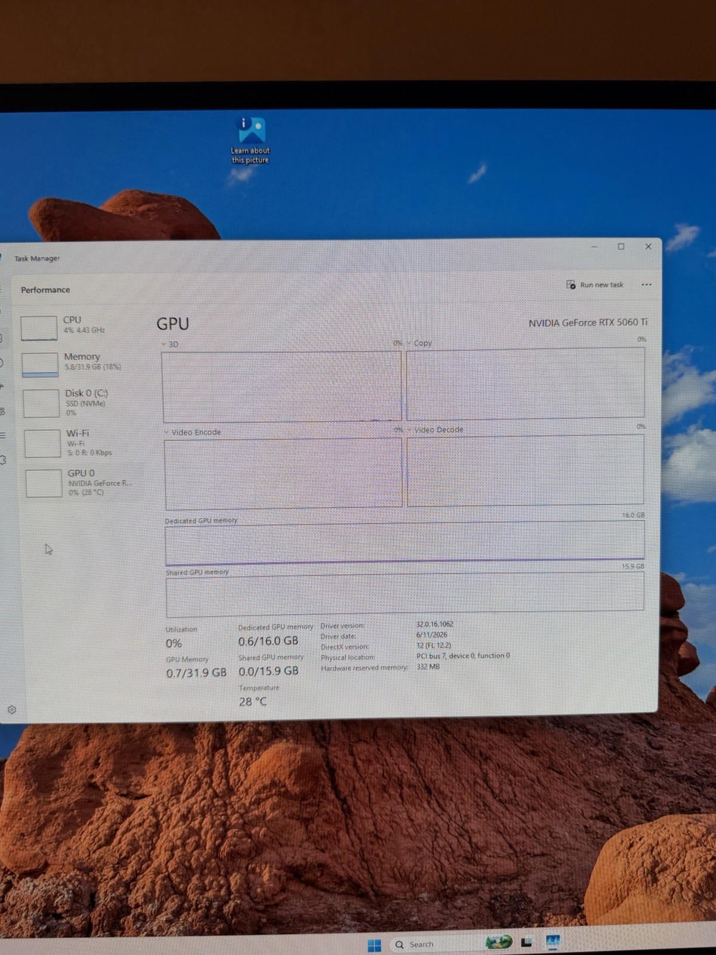Click the Video Encode usage graph
Screen dimensions: 716x955
click(x=283, y=474)
